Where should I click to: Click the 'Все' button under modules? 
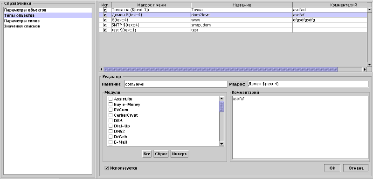(x=146, y=154)
